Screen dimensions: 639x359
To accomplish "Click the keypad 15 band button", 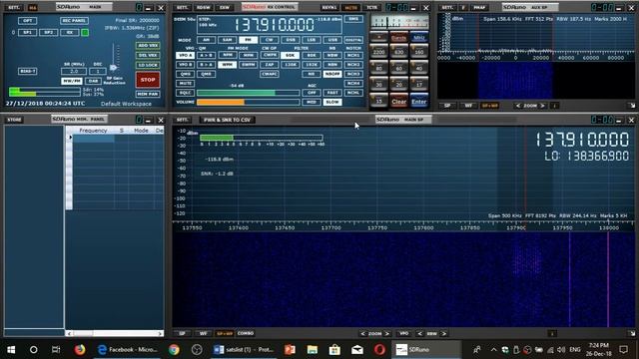I will pyautogui.click(x=379, y=101).
